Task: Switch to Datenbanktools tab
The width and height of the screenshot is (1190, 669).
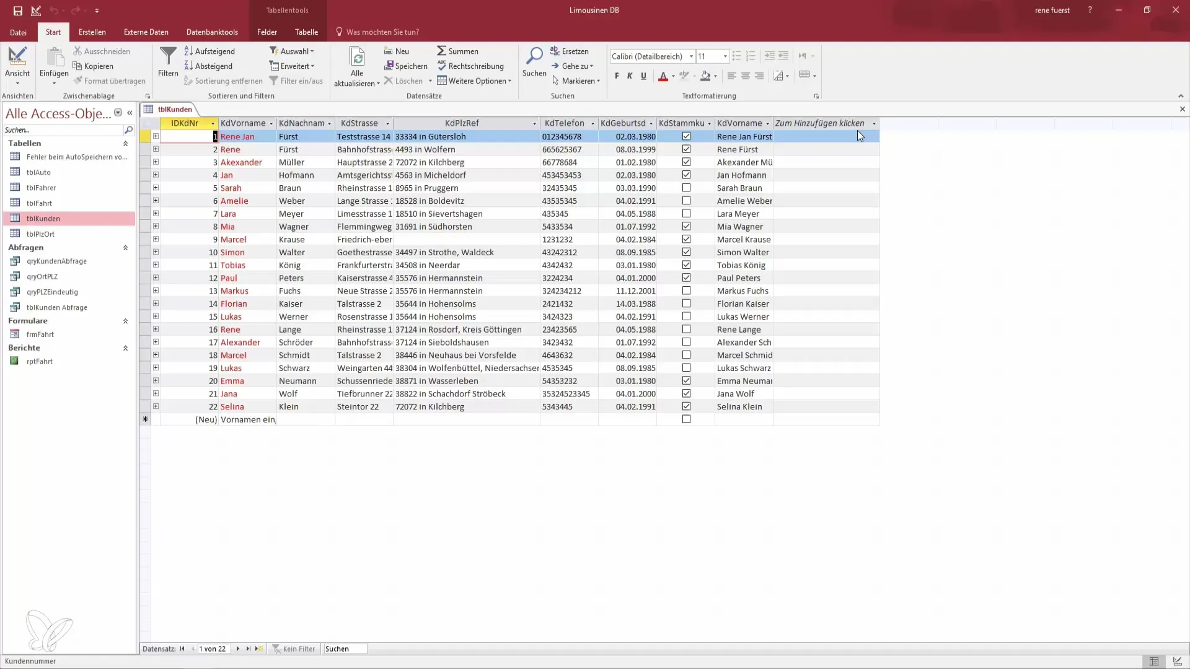Action: click(212, 32)
